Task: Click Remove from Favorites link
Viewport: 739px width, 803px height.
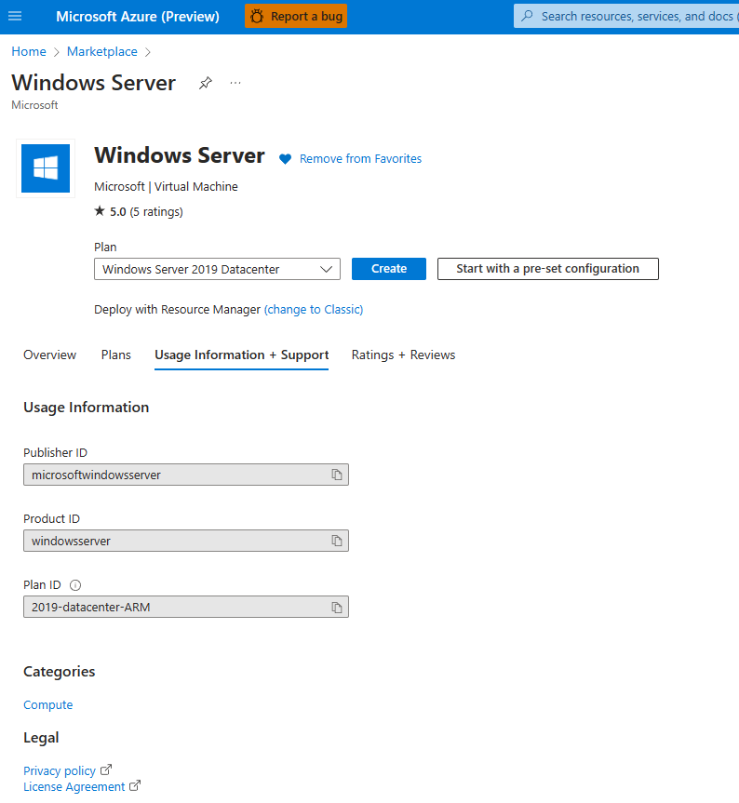Action: click(x=360, y=159)
